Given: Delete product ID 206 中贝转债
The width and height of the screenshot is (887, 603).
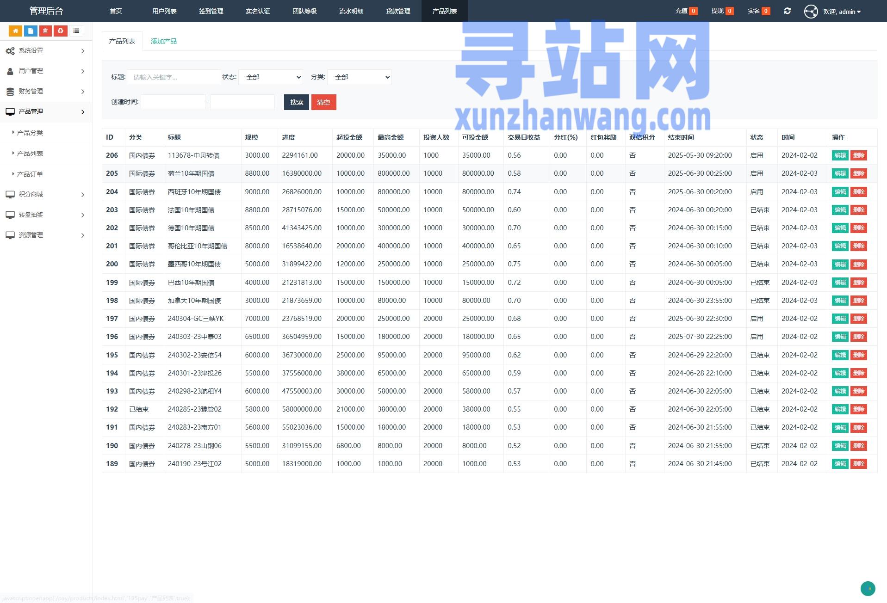Looking at the screenshot, I should click(x=859, y=155).
